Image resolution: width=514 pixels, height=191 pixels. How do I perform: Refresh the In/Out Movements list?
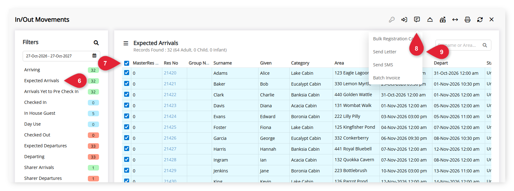480,20
